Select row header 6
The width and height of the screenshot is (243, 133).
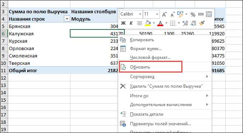(x=4, y=34)
